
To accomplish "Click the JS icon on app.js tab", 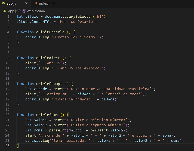I will click(x=3, y=3).
